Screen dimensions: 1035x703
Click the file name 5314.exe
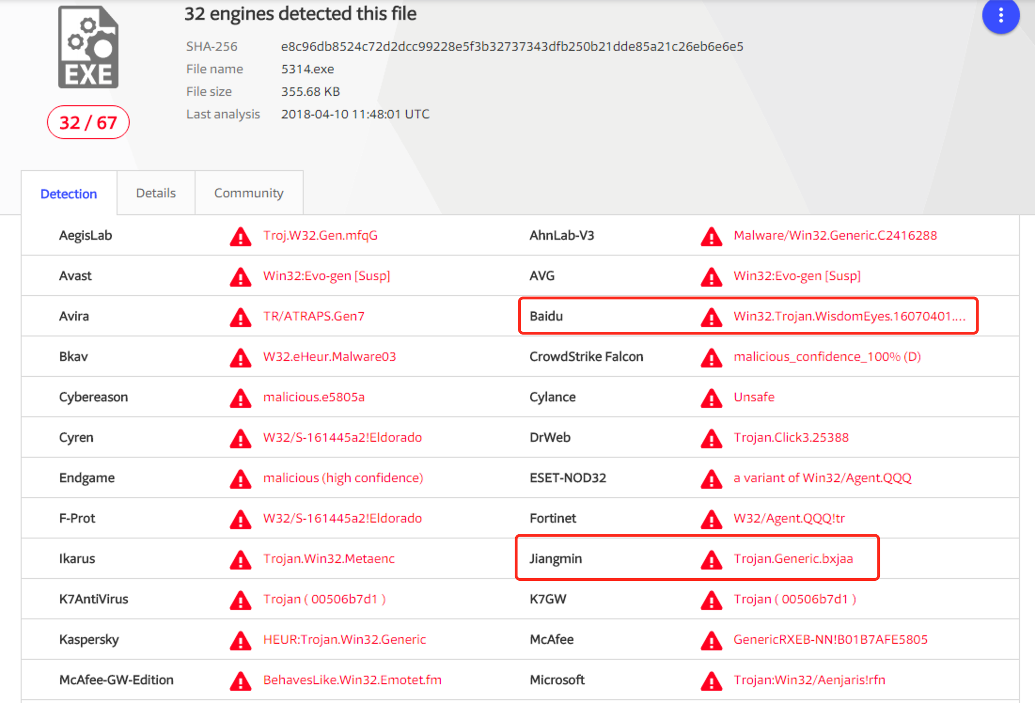click(x=307, y=69)
